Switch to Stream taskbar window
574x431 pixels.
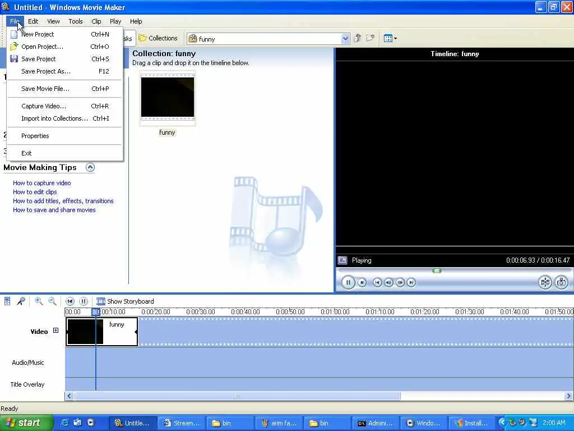pos(182,423)
